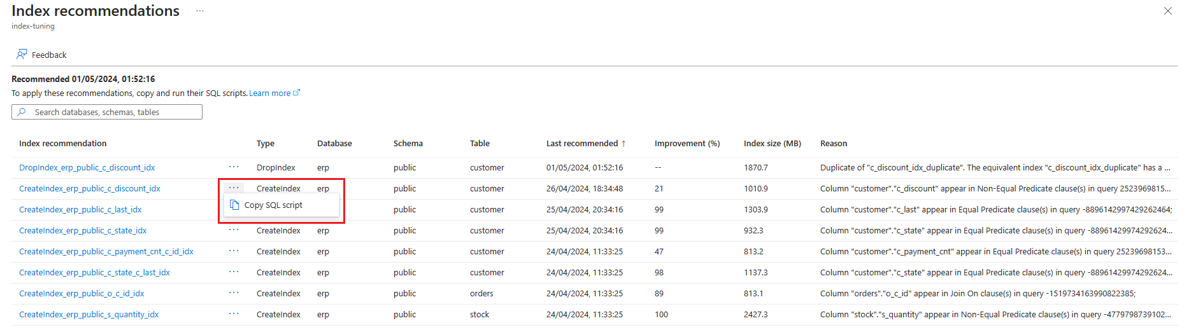Open ellipsis menu for CreateIndex_erp_public_s_quantity_idx row
The width and height of the screenshot is (1189, 330).
pyautogui.click(x=234, y=314)
